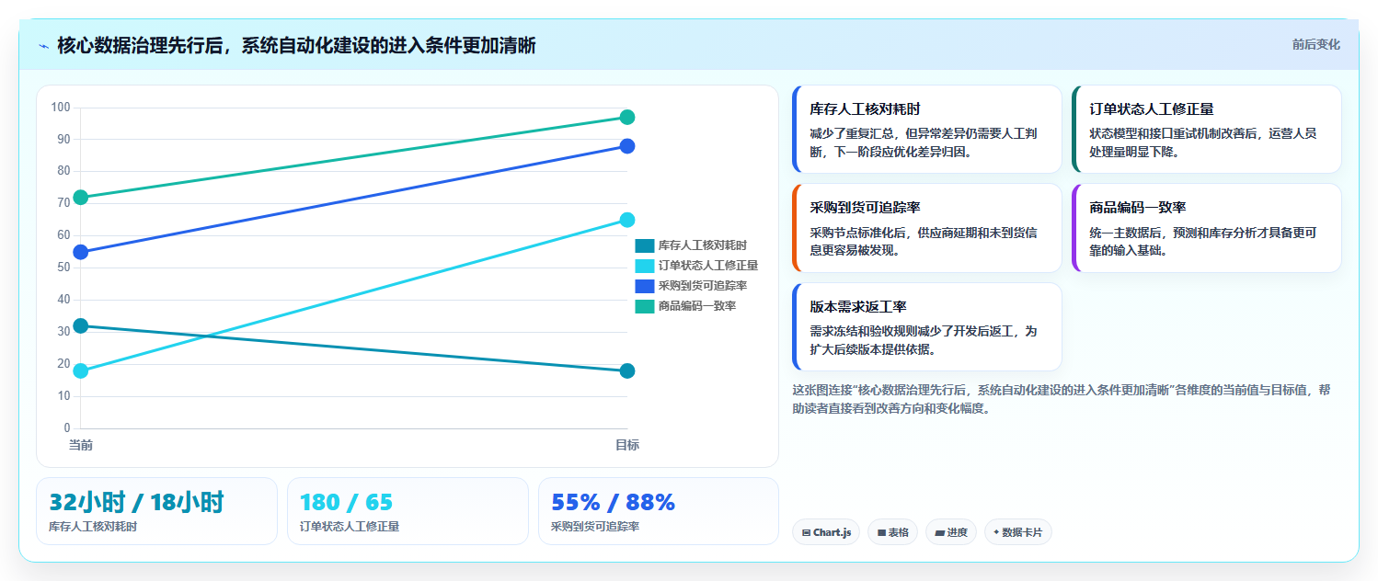Viewport: 1378px width, 581px height.
Task: Toggle the 库存人工核对耗时 legend swatch
Action: [645, 245]
